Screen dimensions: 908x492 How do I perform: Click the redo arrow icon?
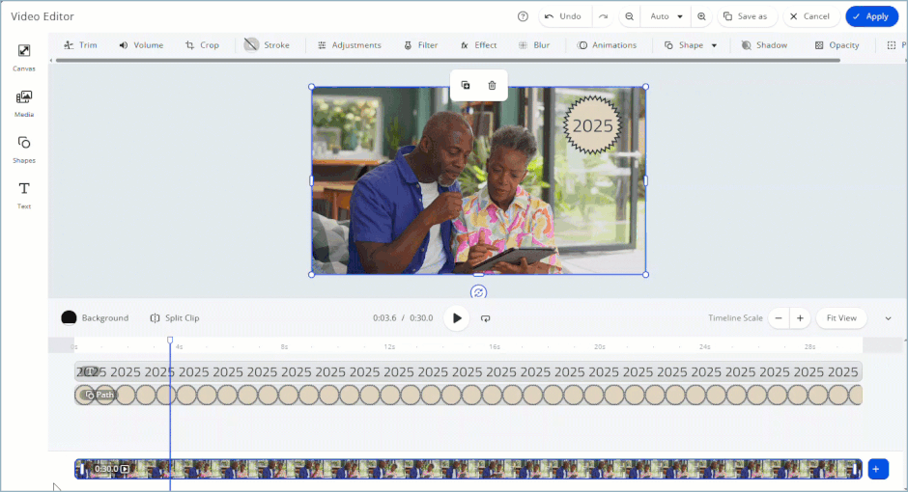coord(603,16)
